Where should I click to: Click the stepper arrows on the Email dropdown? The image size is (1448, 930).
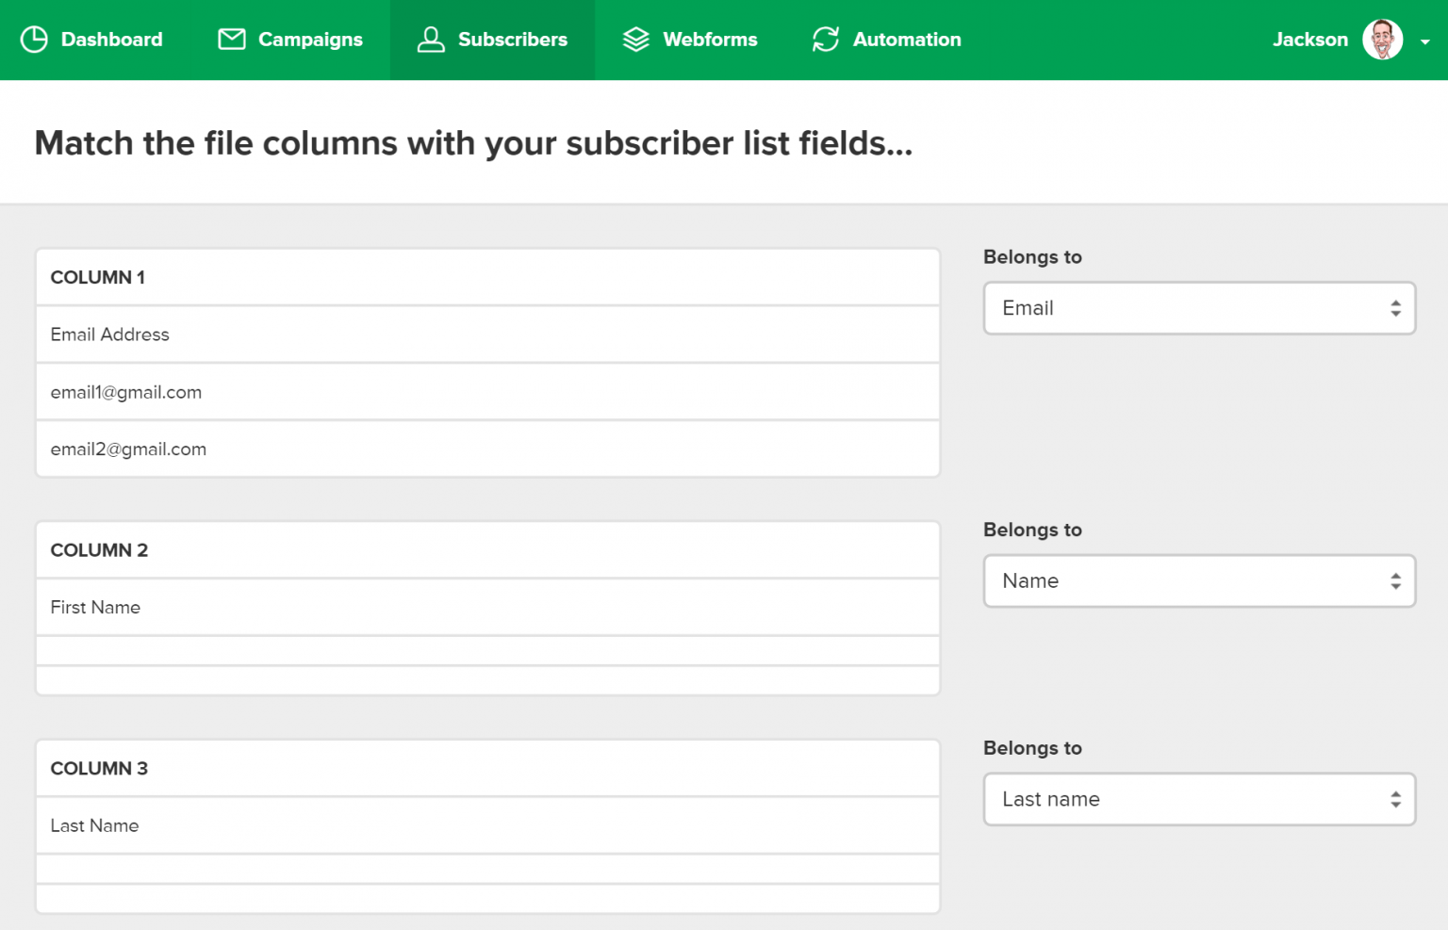1396,308
